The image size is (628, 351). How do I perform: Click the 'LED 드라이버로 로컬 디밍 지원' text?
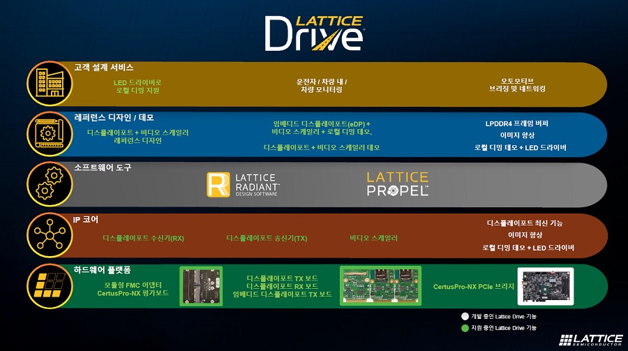point(137,87)
